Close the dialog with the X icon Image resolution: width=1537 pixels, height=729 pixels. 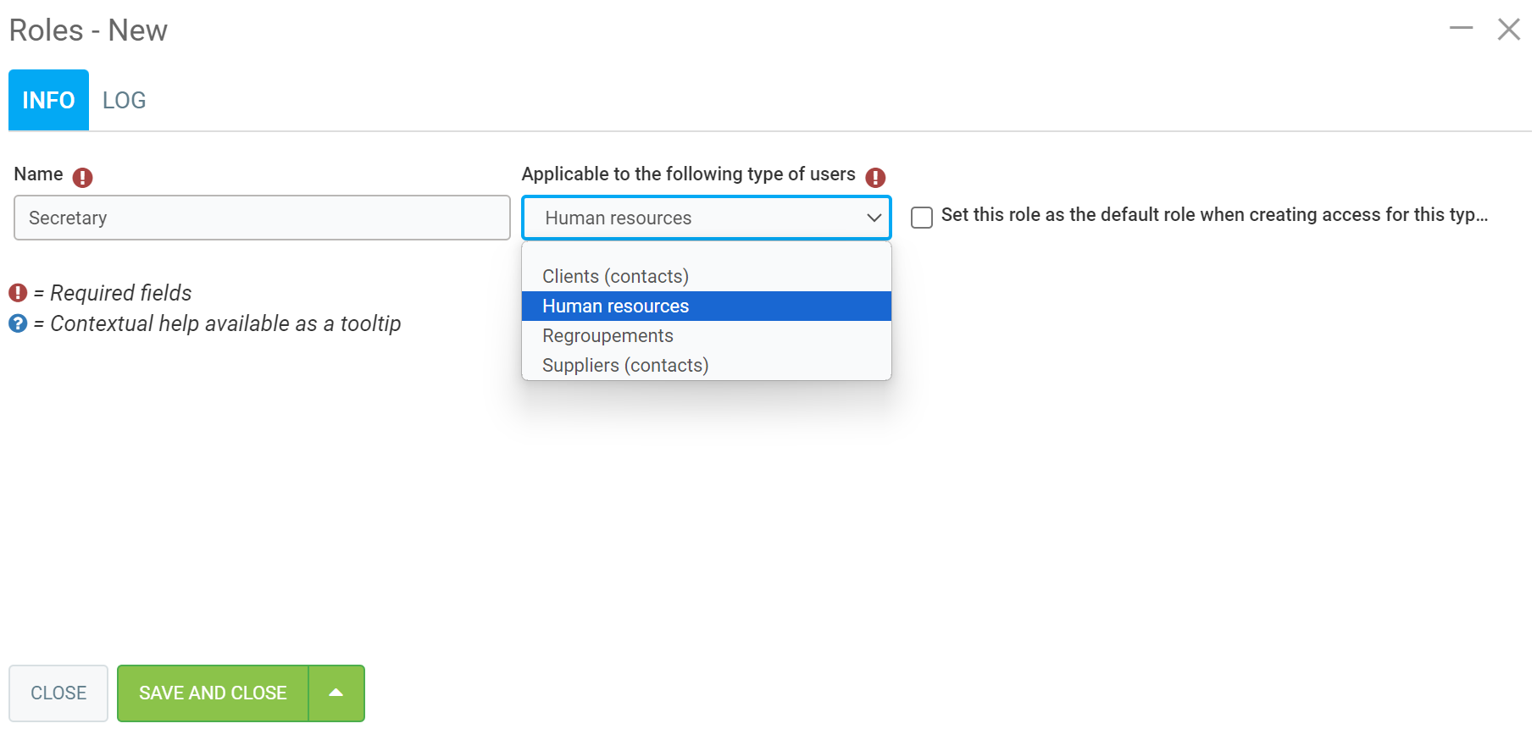coord(1508,29)
